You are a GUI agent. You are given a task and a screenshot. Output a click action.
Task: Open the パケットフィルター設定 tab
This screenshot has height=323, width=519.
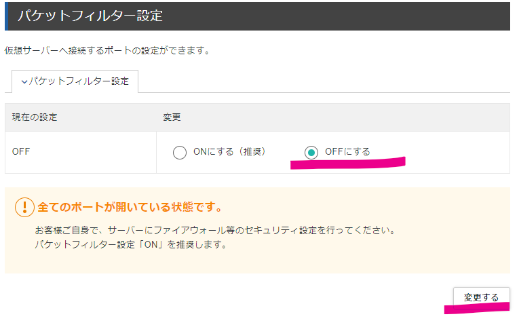pos(75,81)
